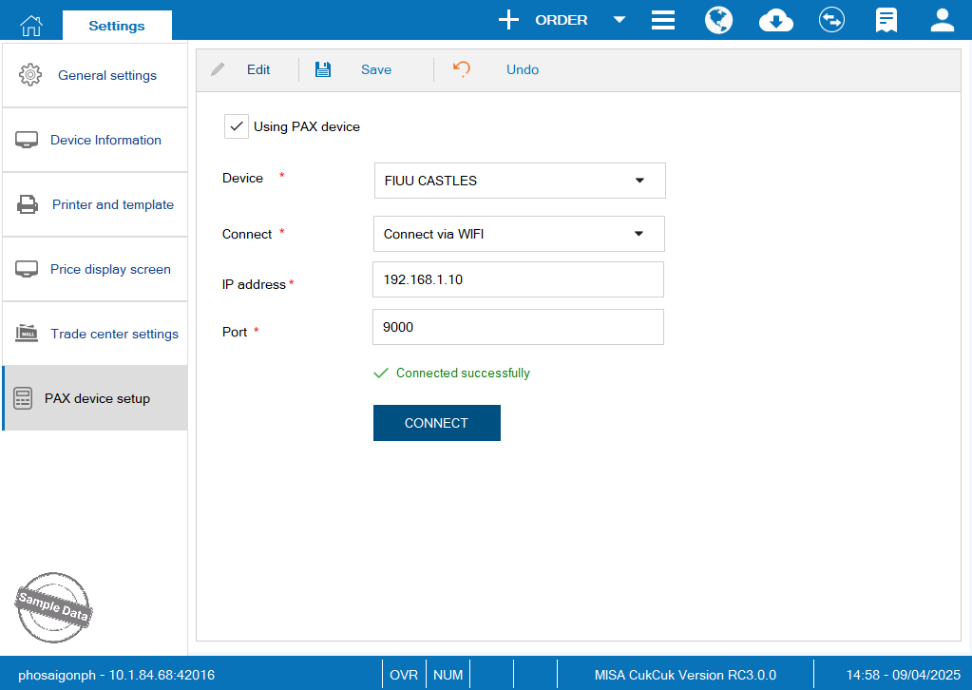972x690 pixels.
Task: Open Printer and template section
Action: [95, 204]
